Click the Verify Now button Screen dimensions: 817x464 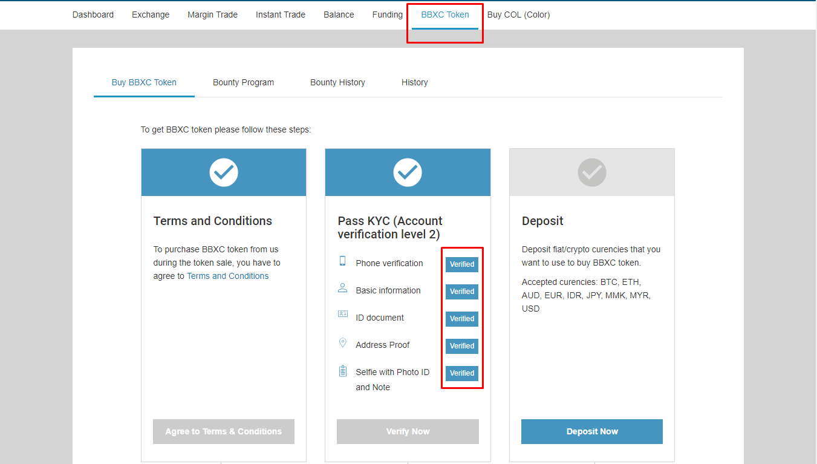coord(408,431)
